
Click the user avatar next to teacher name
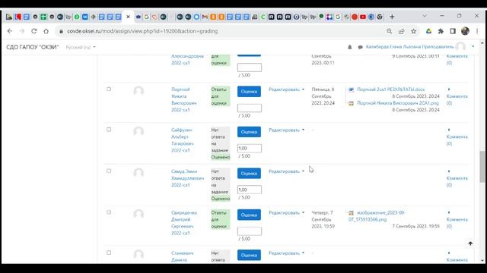click(x=460, y=47)
